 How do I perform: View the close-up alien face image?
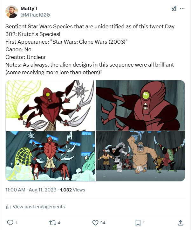pyautogui.click(x=140, y=105)
